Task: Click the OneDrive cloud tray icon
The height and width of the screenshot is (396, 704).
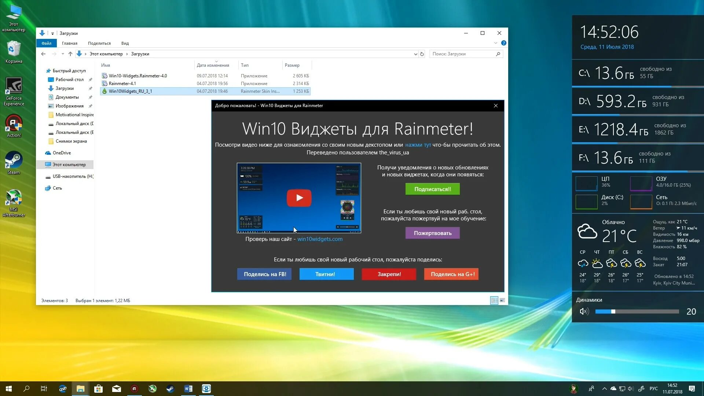Action: 613,389
